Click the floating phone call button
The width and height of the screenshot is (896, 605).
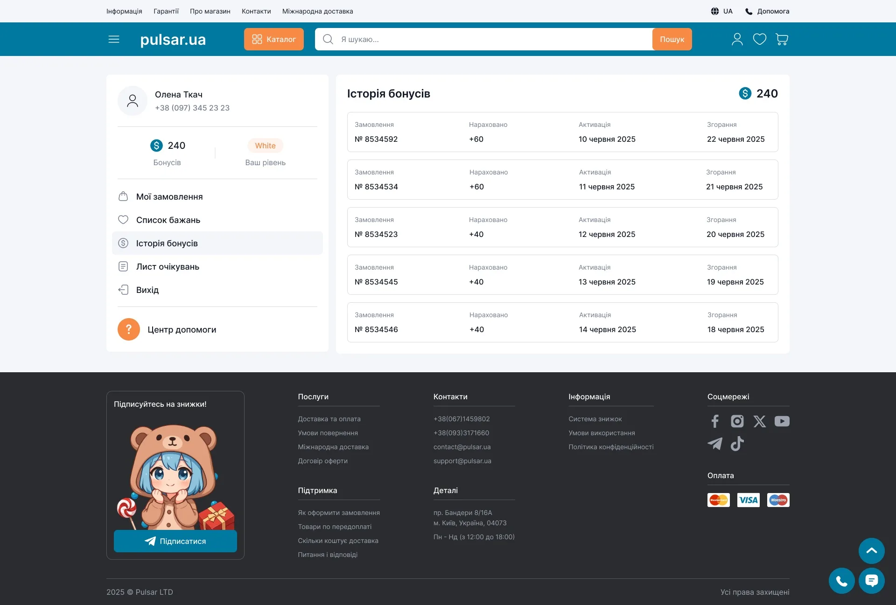pos(841,581)
